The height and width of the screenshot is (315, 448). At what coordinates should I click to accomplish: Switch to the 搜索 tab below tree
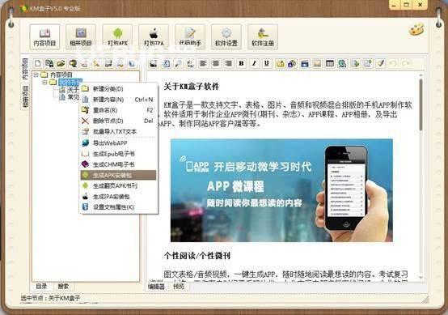(63, 287)
